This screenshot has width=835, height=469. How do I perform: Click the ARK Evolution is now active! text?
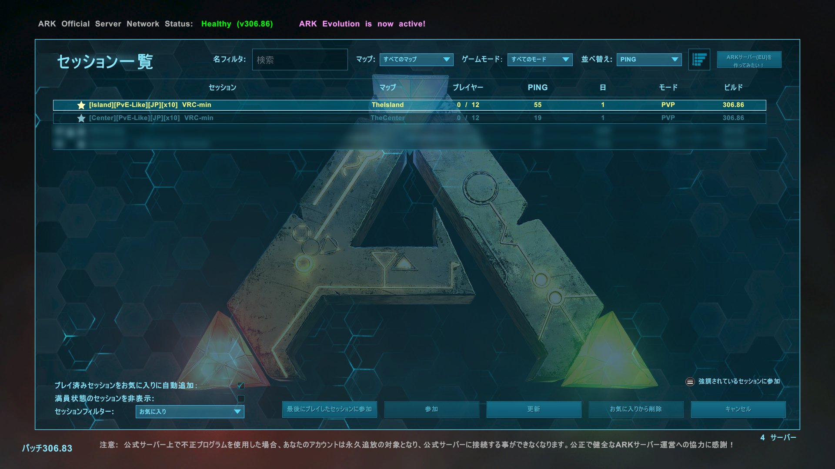(362, 24)
